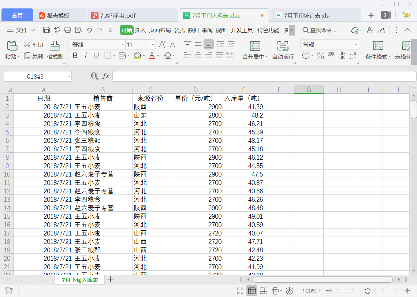Image resolution: width=417 pixels, height=297 pixels.
Task: Open the 页面布局 ribbon tab
Action: (x=160, y=30)
